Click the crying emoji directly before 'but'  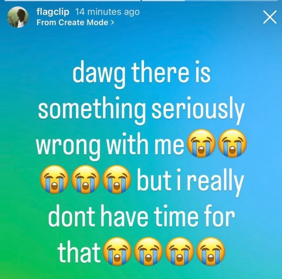coord(116,179)
